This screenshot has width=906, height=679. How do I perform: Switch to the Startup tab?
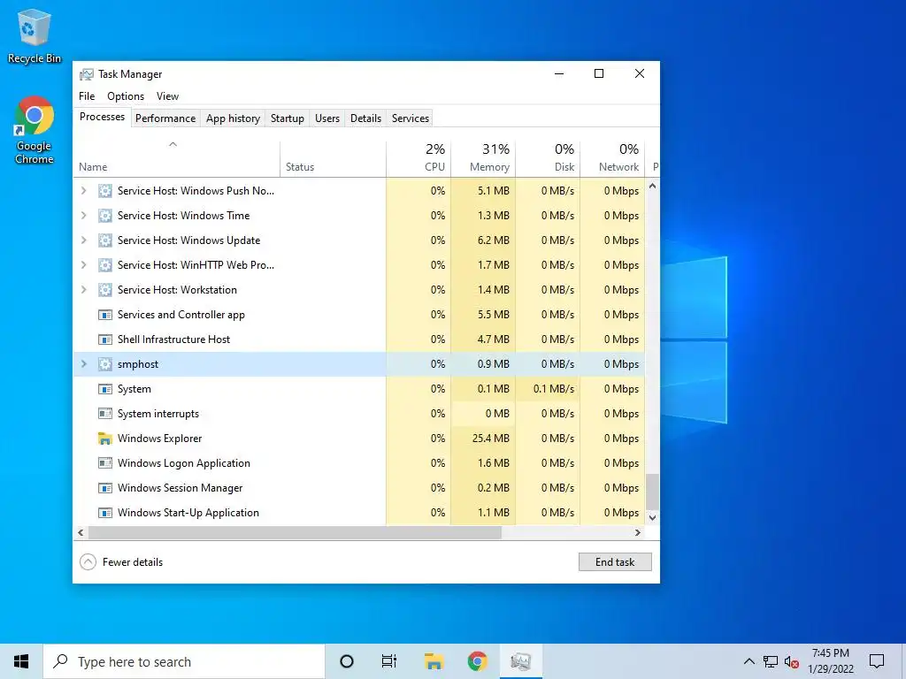pyautogui.click(x=288, y=118)
